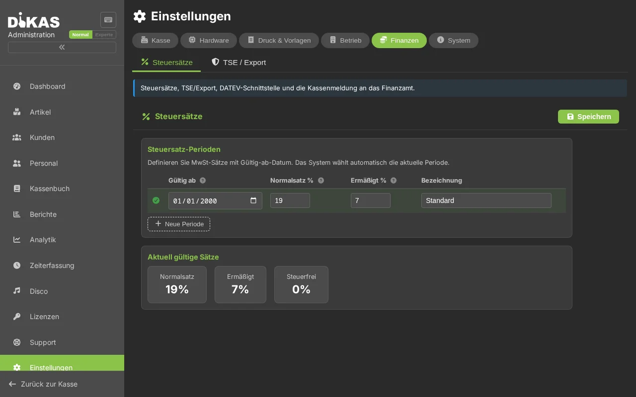Viewport: 636px width, 397px height.
Task: Click the Einstellungen gear icon in sidebar
Action: coord(17,368)
